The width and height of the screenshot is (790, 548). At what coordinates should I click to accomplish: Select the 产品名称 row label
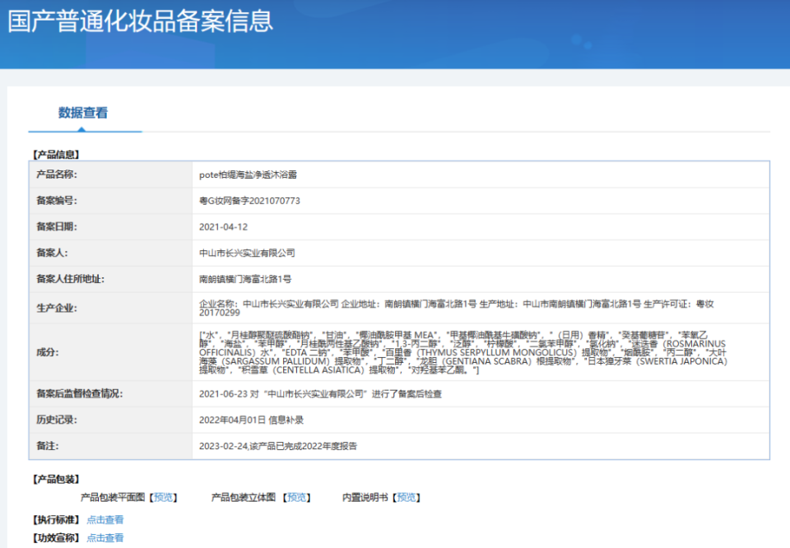[58, 175]
